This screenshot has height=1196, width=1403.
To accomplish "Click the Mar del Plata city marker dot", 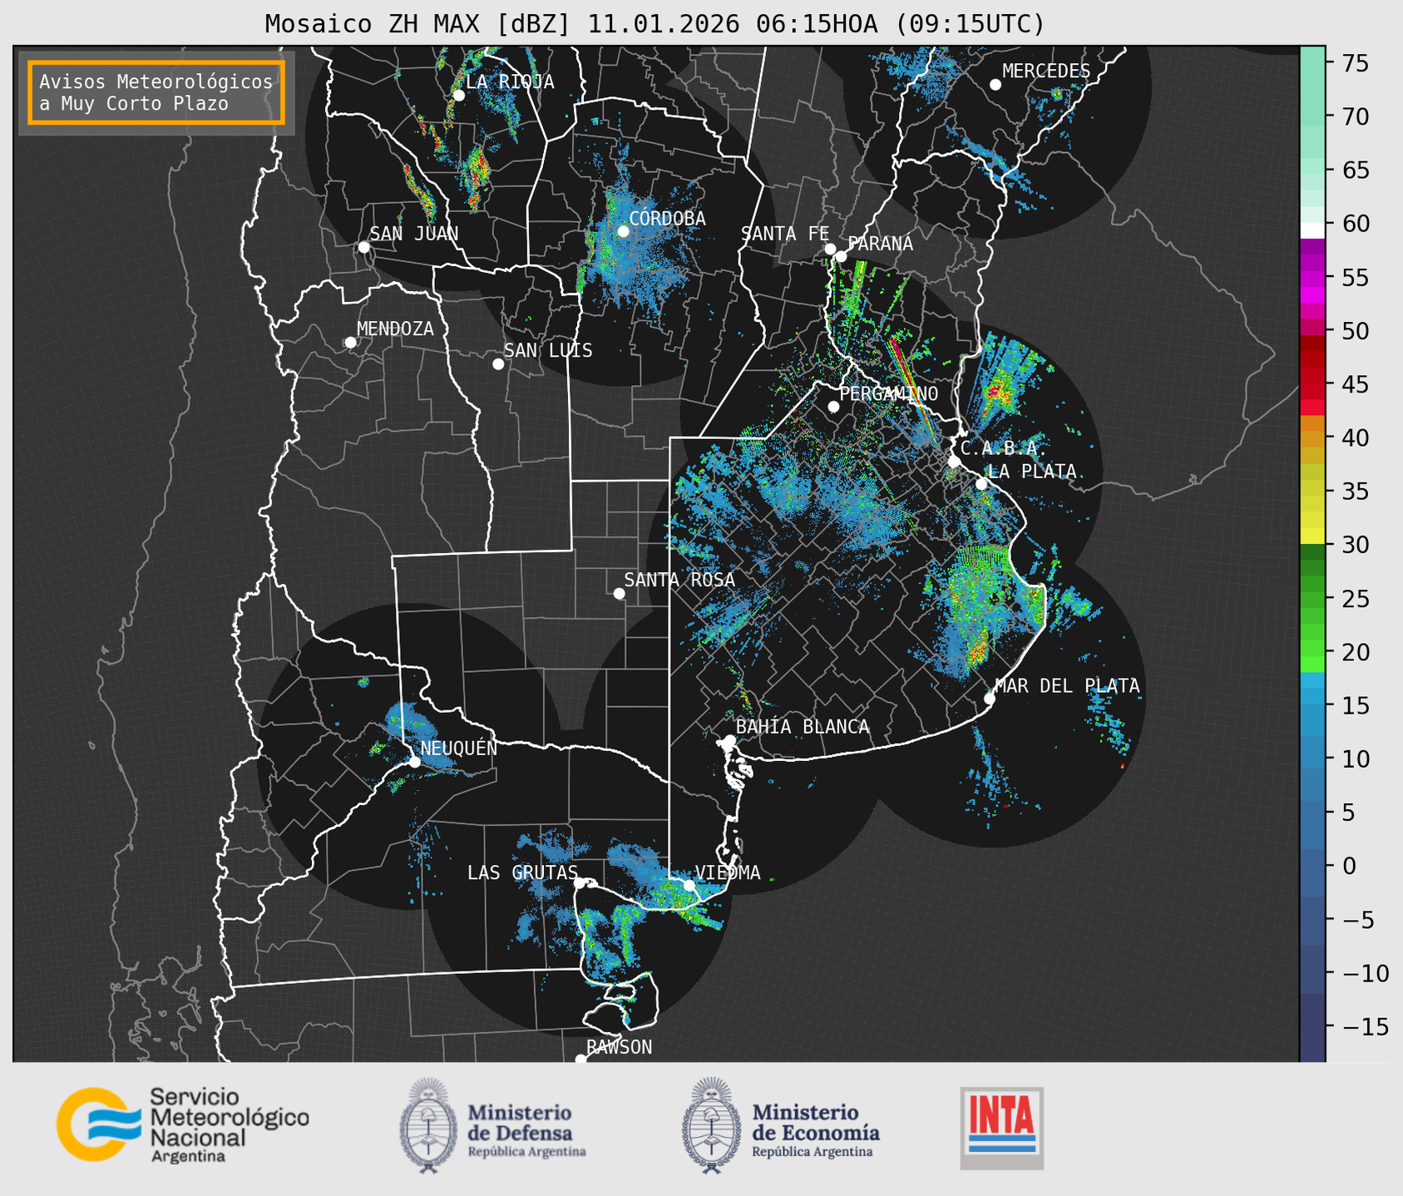I will 989,699.
